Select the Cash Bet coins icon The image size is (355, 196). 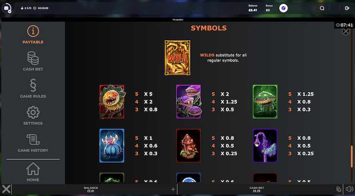[33, 58]
